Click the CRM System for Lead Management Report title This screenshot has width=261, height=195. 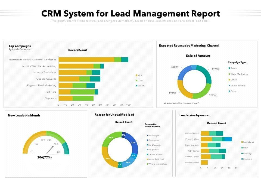coord(130,14)
